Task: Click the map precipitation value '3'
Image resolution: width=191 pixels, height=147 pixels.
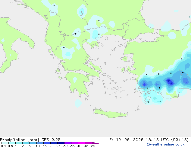Action: (x=171, y=73)
